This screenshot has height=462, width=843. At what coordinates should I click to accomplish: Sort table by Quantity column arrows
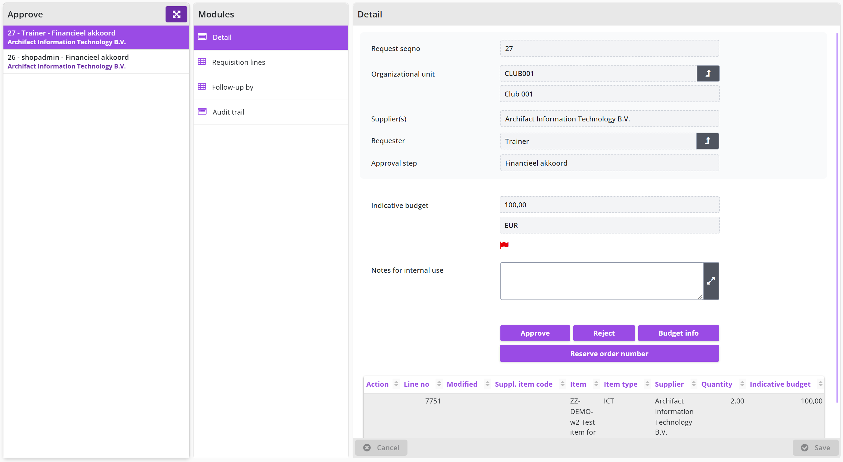click(742, 384)
